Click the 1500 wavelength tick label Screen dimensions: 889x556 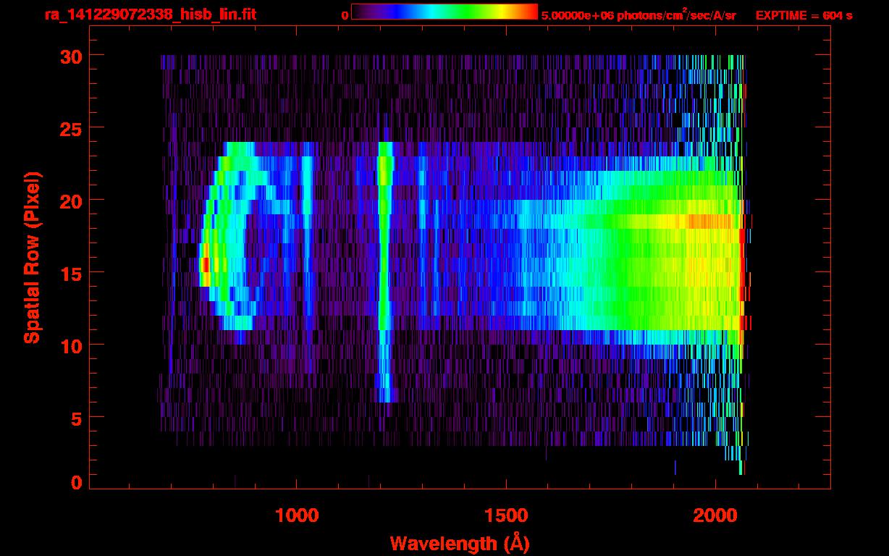click(506, 515)
